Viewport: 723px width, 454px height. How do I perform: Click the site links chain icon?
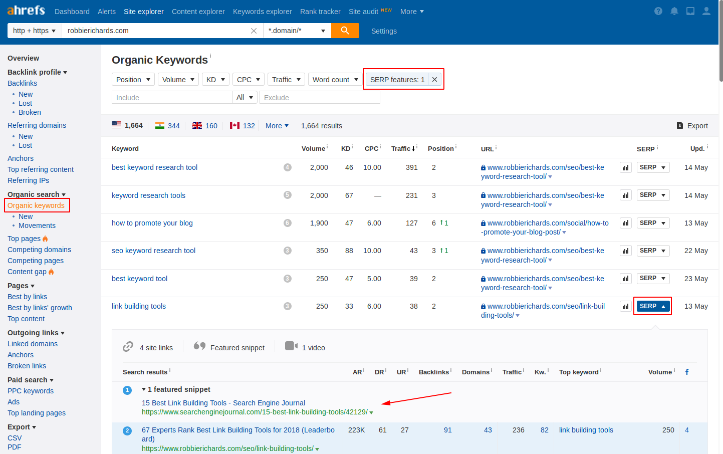pos(128,347)
